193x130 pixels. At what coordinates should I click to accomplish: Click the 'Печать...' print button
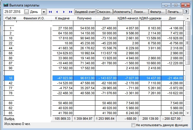pyautogui.click(x=175, y=12)
